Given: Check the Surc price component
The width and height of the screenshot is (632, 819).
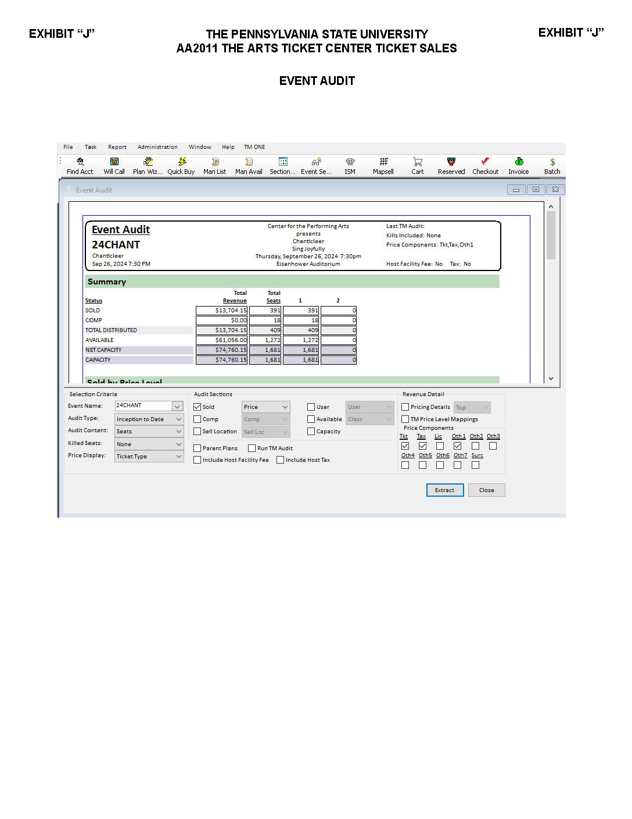Looking at the screenshot, I should pyautogui.click(x=476, y=465).
